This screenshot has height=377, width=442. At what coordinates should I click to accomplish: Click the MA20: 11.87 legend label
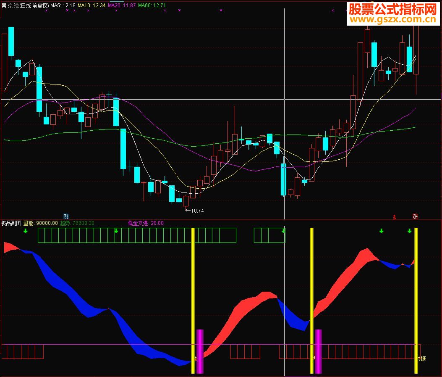pos(122,5)
